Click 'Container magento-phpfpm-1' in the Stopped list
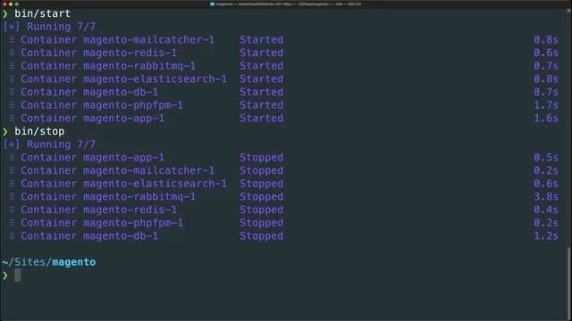 [x=102, y=223]
